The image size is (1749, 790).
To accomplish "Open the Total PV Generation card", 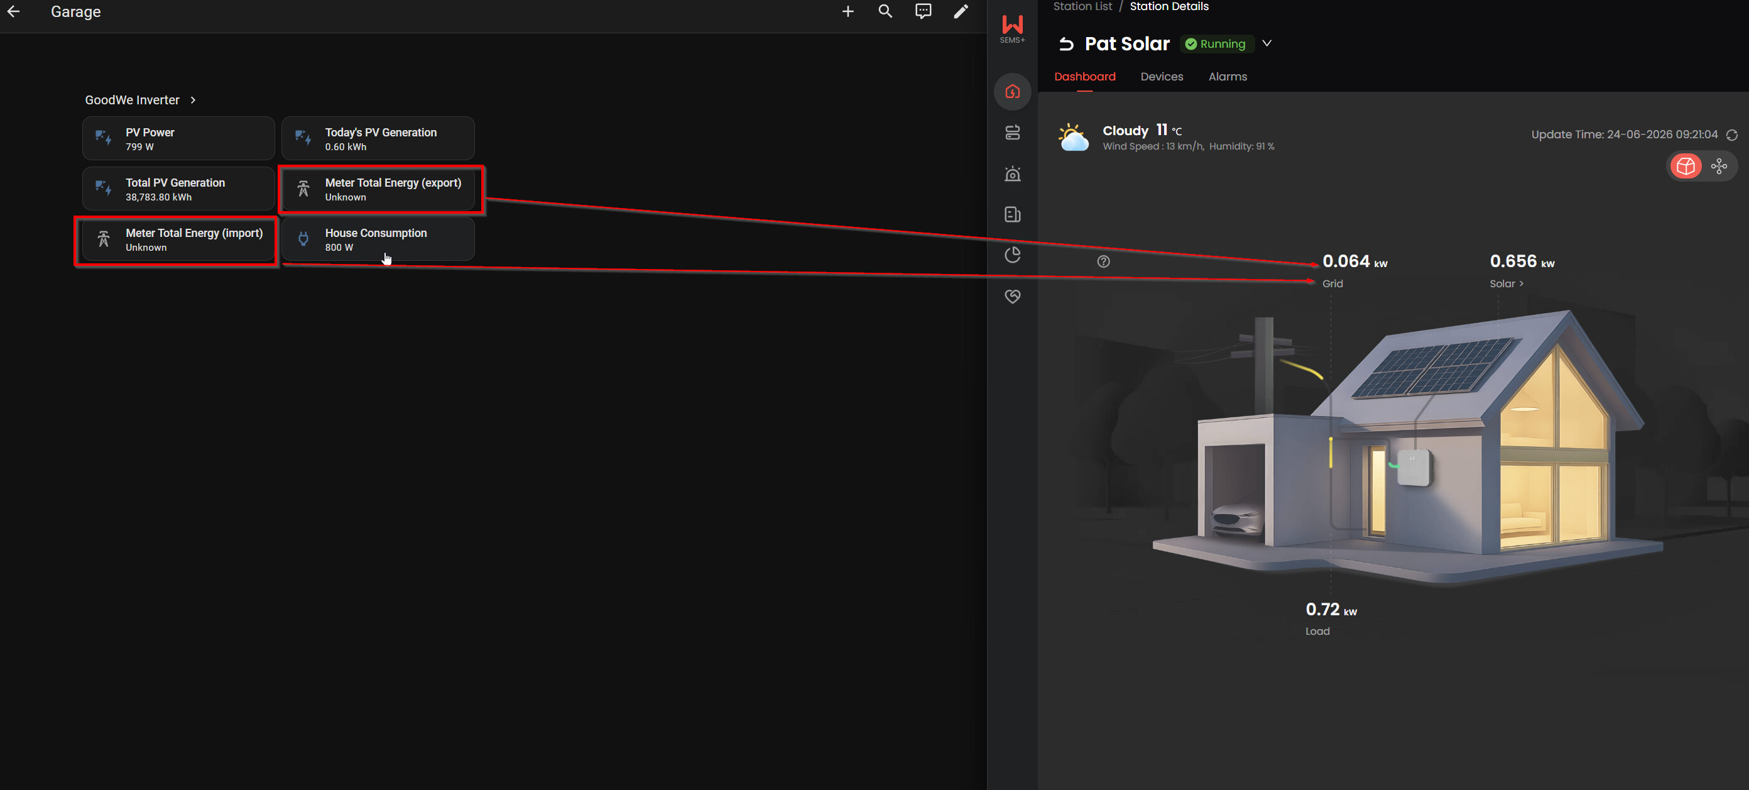I will coord(178,189).
